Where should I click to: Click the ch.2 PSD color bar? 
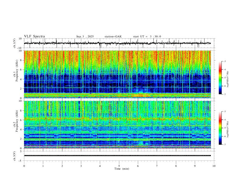(x=220, y=128)
